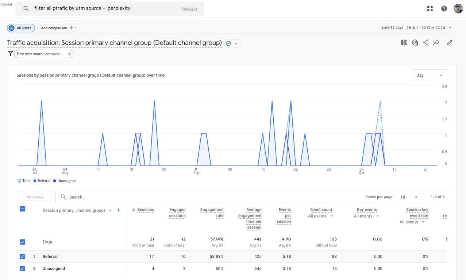This screenshot has width=466, height=280.
Task: Share this report using share icon
Action: (425, 43)
